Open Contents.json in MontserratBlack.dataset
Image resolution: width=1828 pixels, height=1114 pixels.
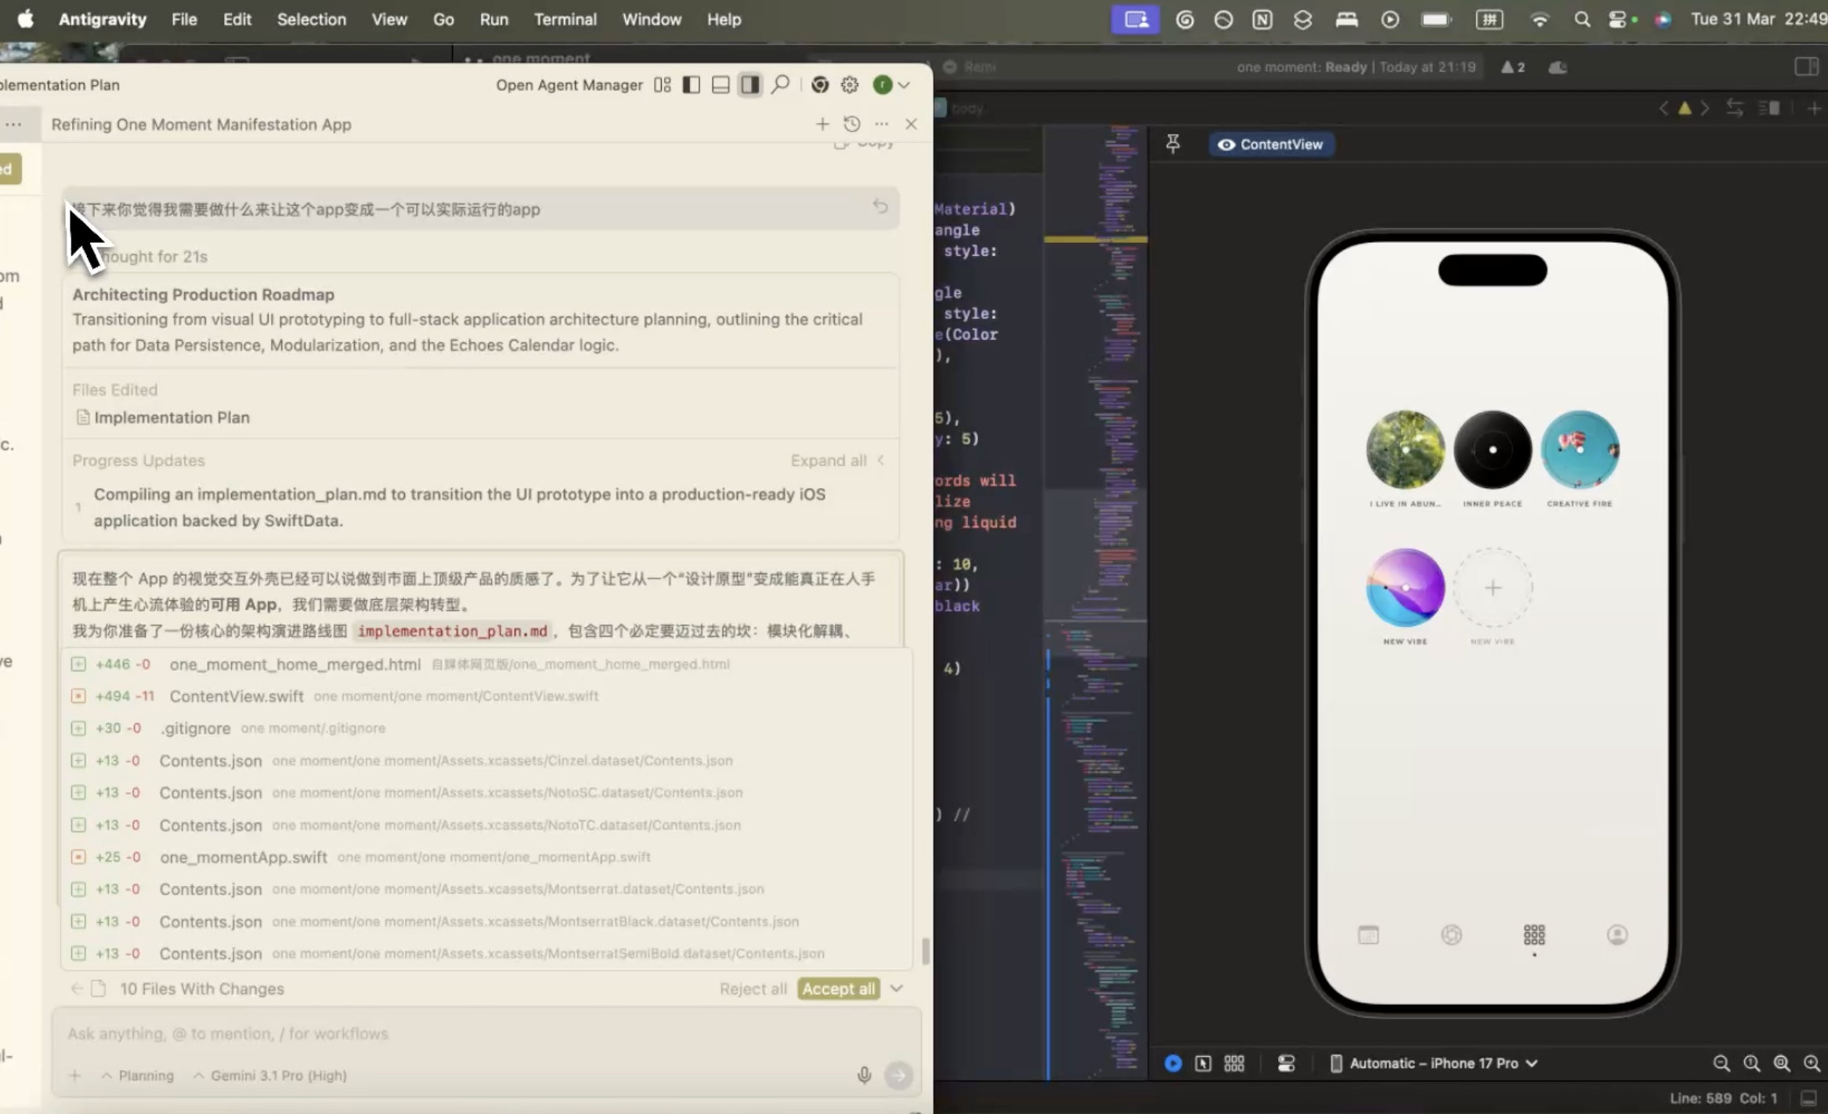click(486, 921)
